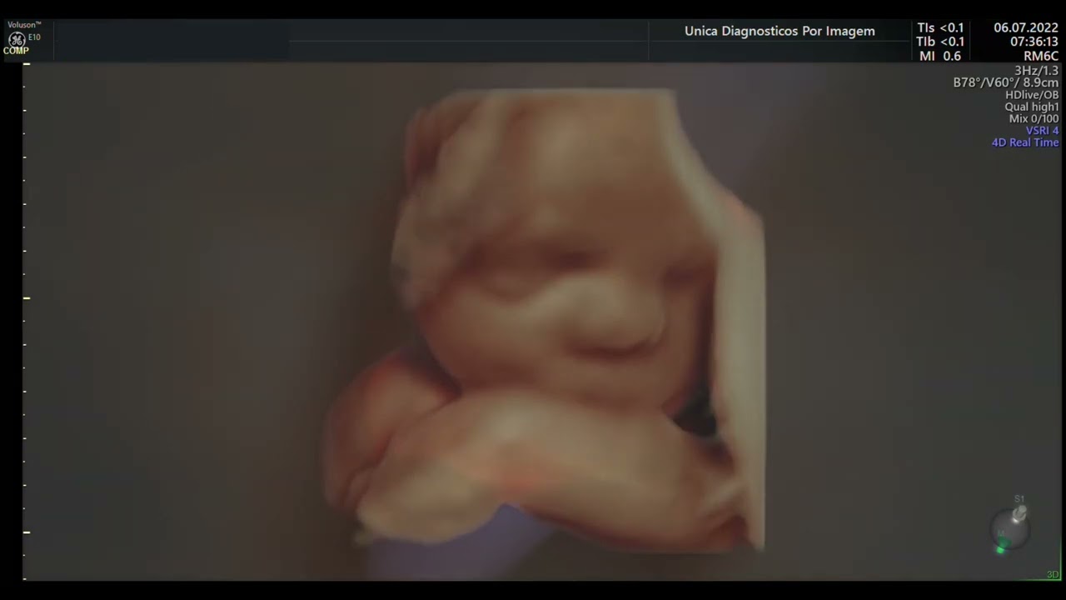Image resolution: width=1066 pixels, height=600 pixels.
Task: Click the 'S1' label above the sphere
Action: (1019, 499)
